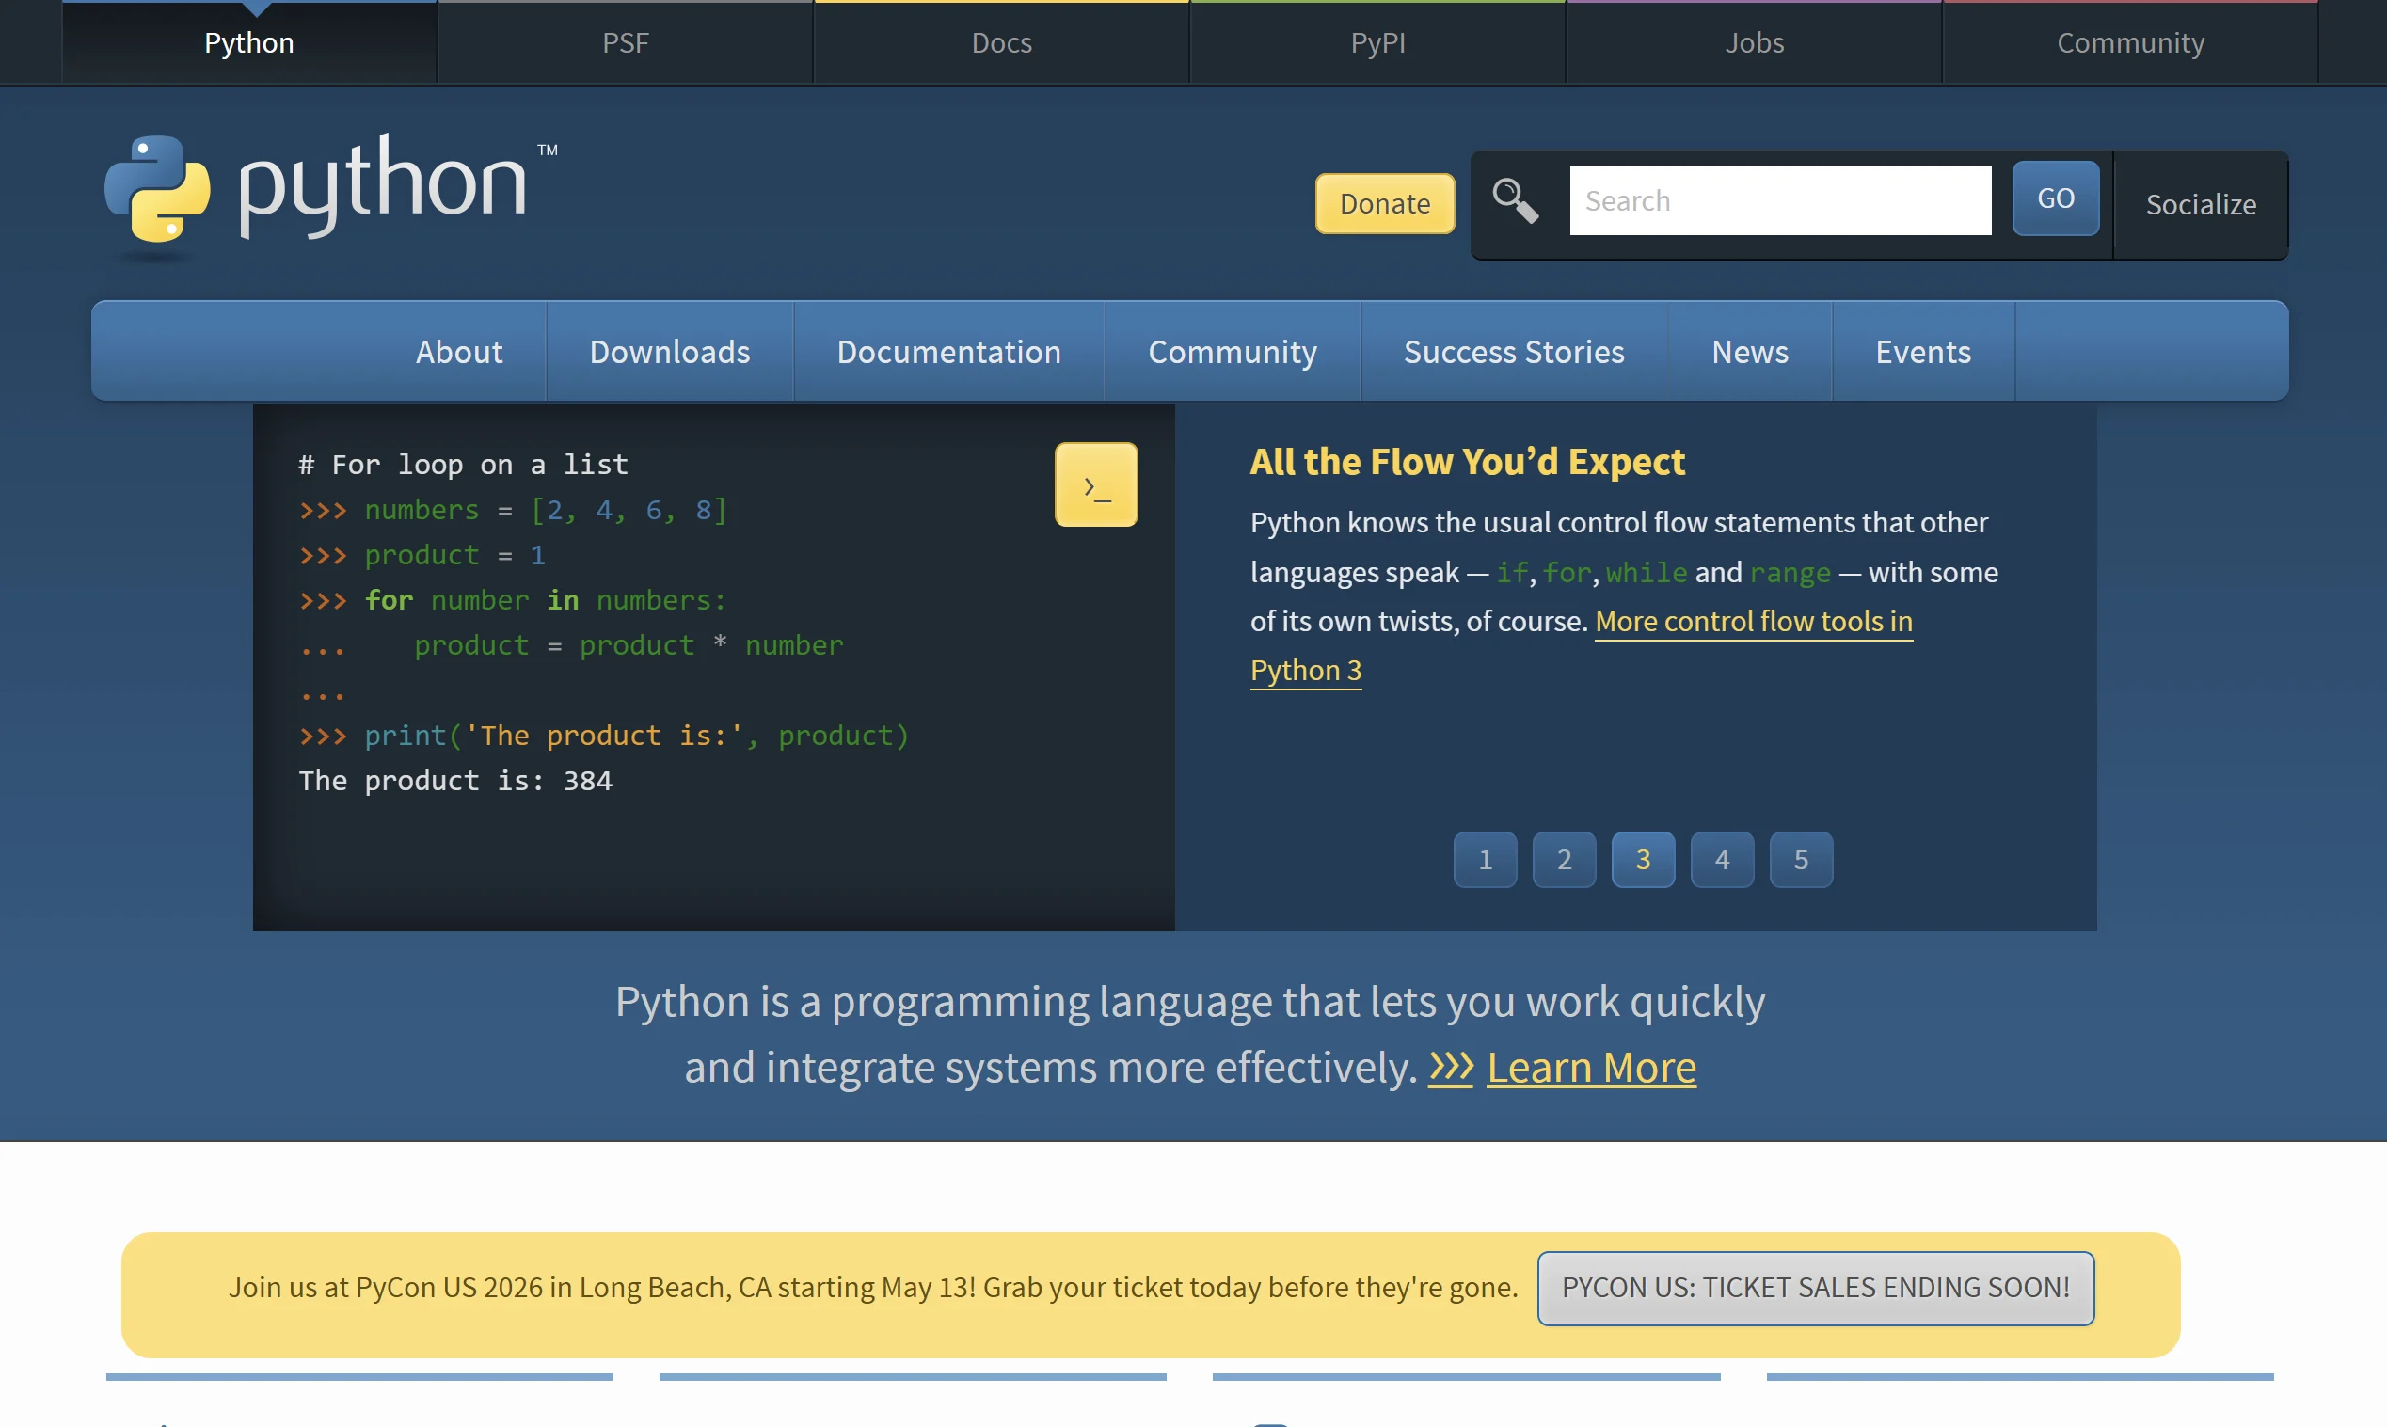
Task: Show slide 4 of the code carousel
Action: [1722, 859]
